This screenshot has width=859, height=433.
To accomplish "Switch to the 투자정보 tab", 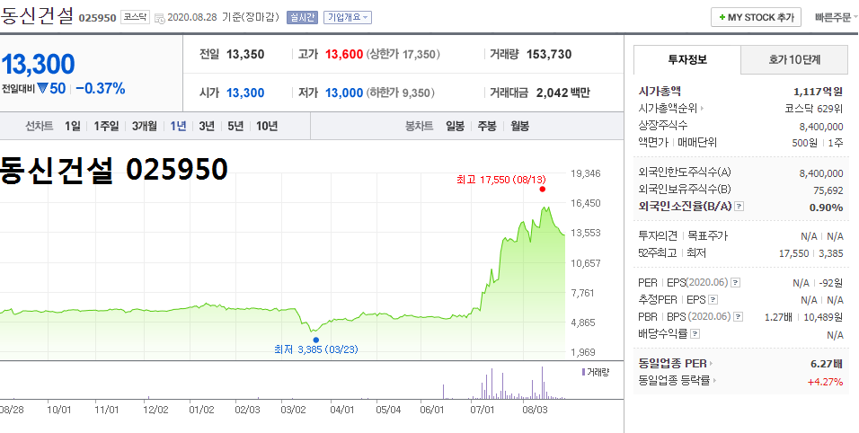I will point(687,59).
